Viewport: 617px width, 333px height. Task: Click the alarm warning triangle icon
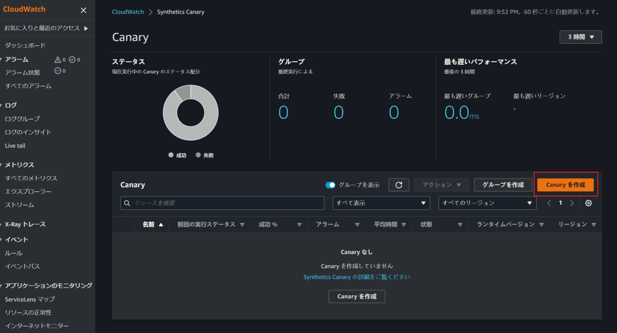point(58,60)
